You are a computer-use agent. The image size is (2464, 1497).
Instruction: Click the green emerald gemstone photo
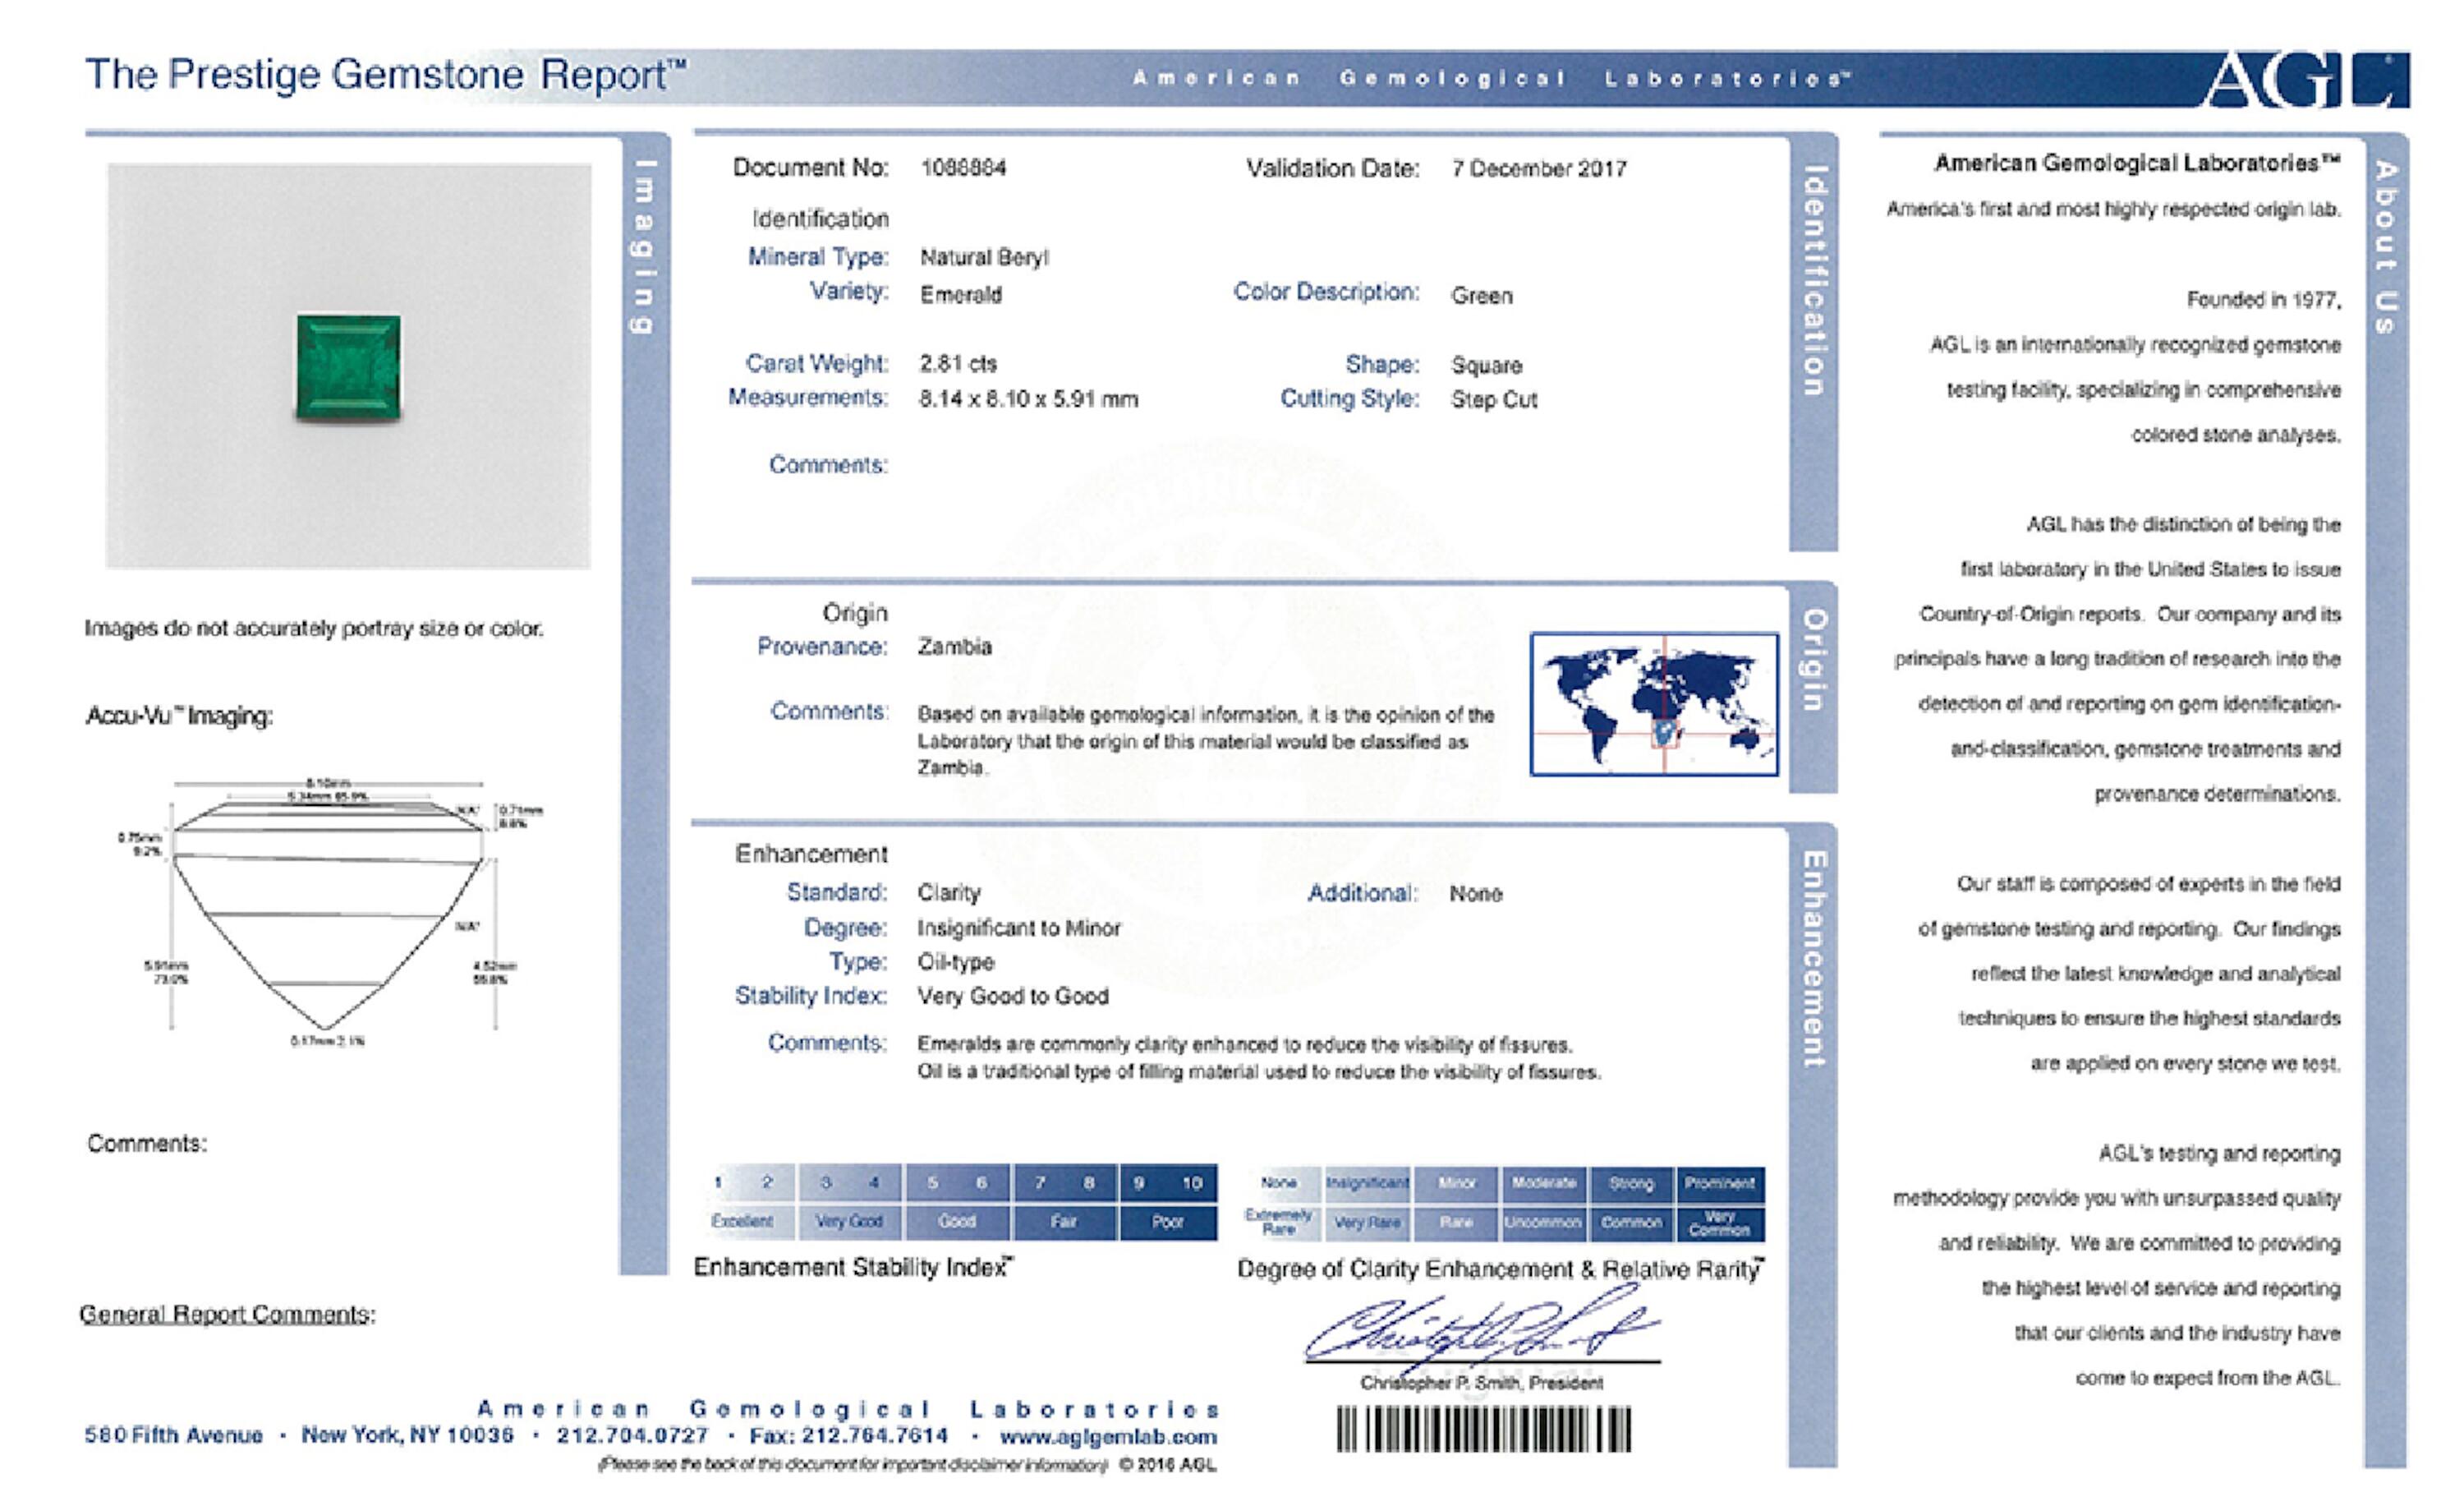pyautogui.click(x=348, y=366)
